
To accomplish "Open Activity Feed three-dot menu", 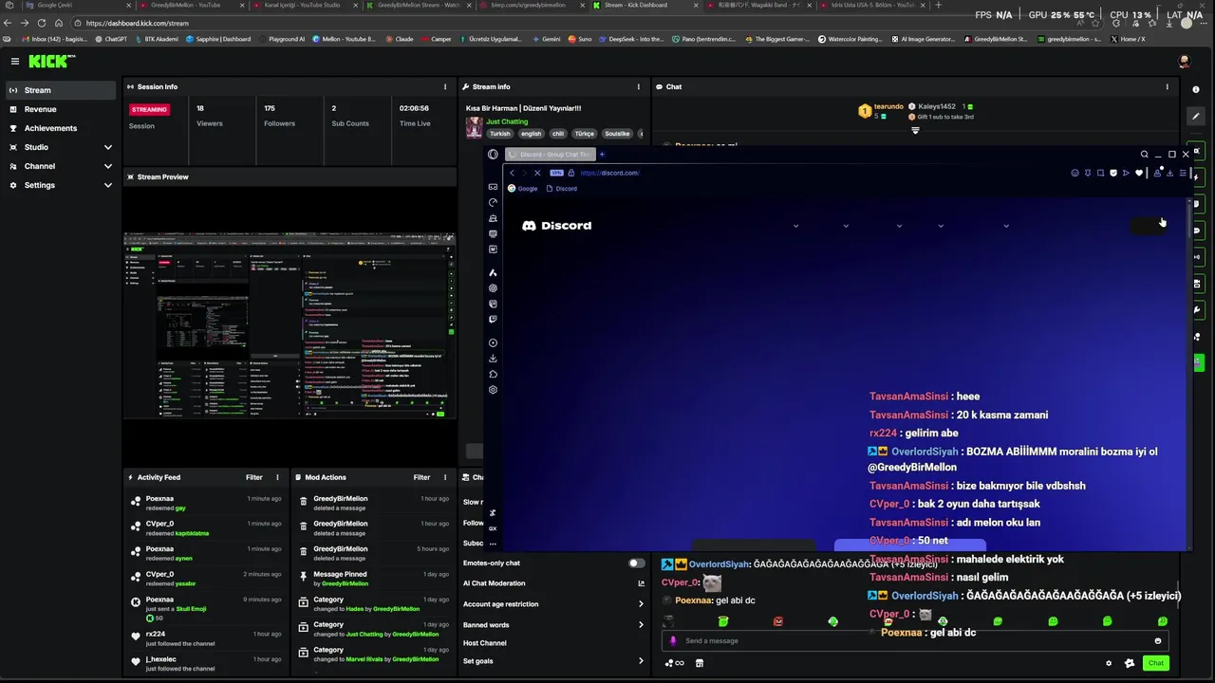I will 277,477.
